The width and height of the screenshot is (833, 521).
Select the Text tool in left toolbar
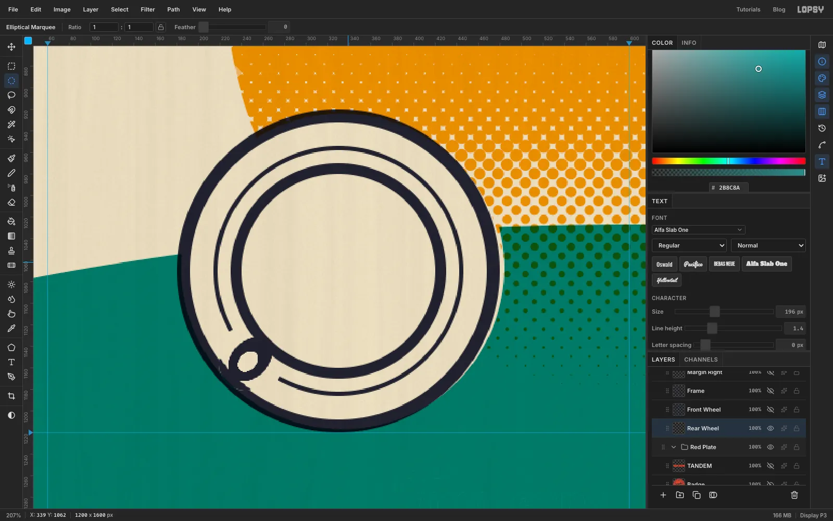click(11, 362)
